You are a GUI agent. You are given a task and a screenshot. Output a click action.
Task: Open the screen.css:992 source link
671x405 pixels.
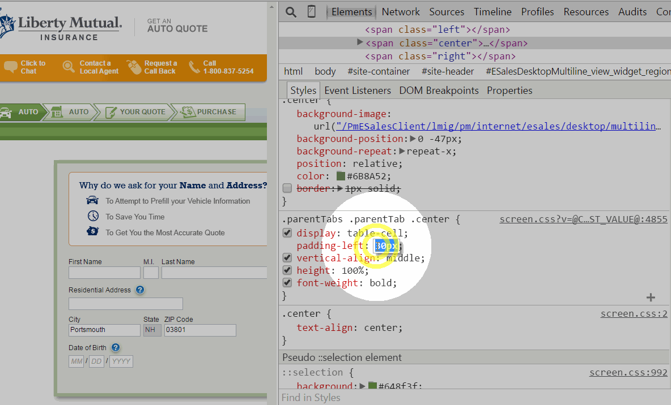pos(628,373)
